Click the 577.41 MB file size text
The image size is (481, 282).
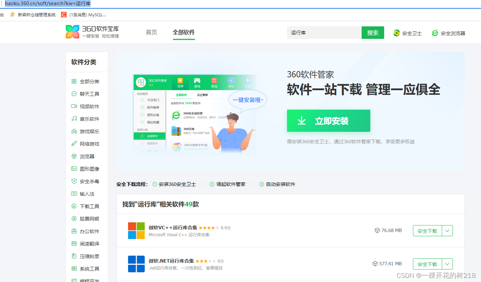click(x=390, y=264)
